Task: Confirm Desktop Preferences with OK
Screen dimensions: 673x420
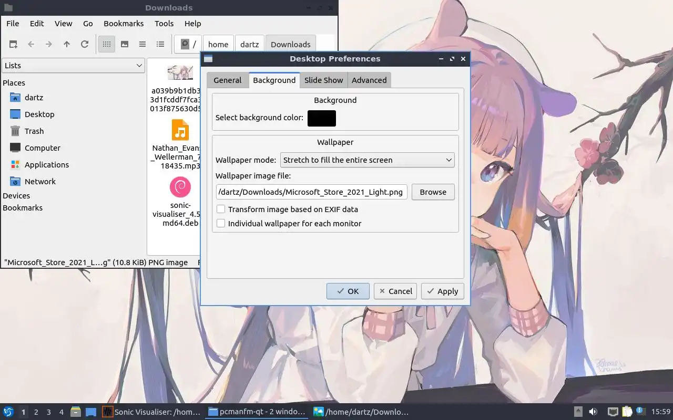Action: click(348, 291)
